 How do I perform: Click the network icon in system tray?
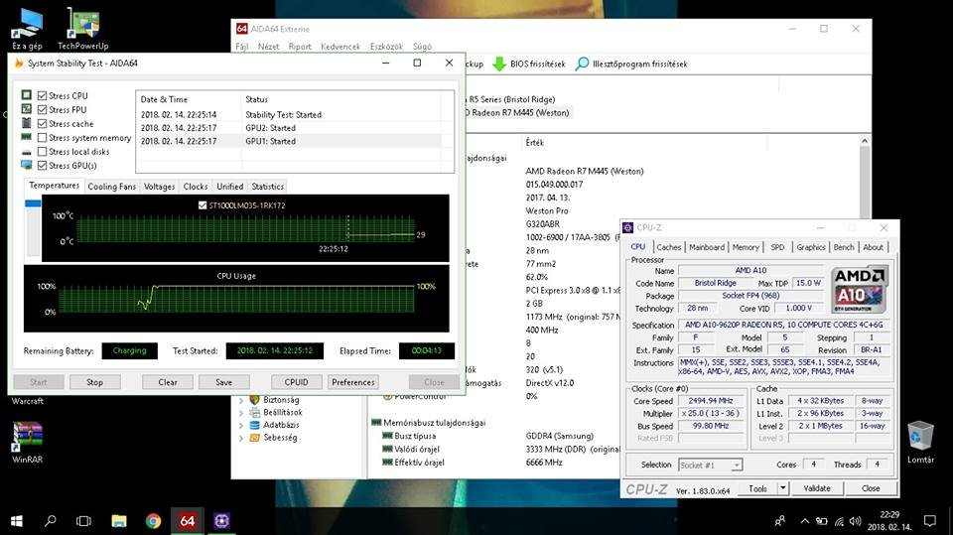[840, 521]
